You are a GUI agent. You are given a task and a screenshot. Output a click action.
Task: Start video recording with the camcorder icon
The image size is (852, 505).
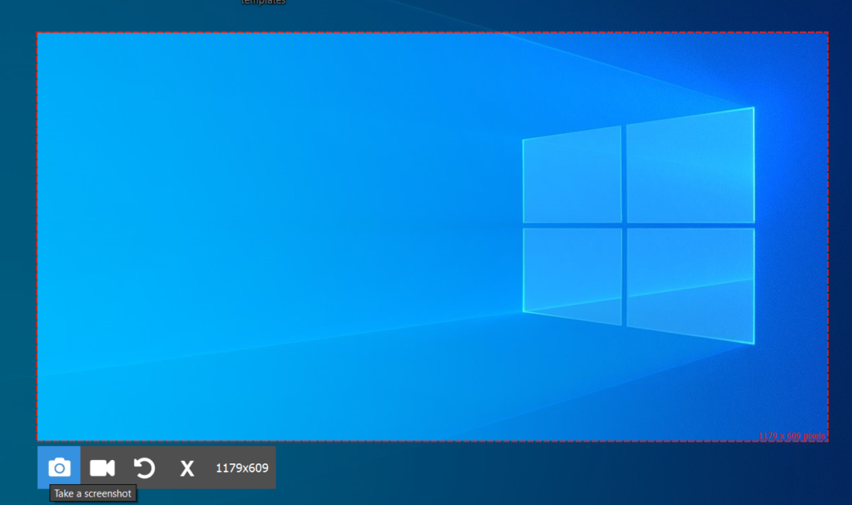pyautogui.click(x=102, y=468)
